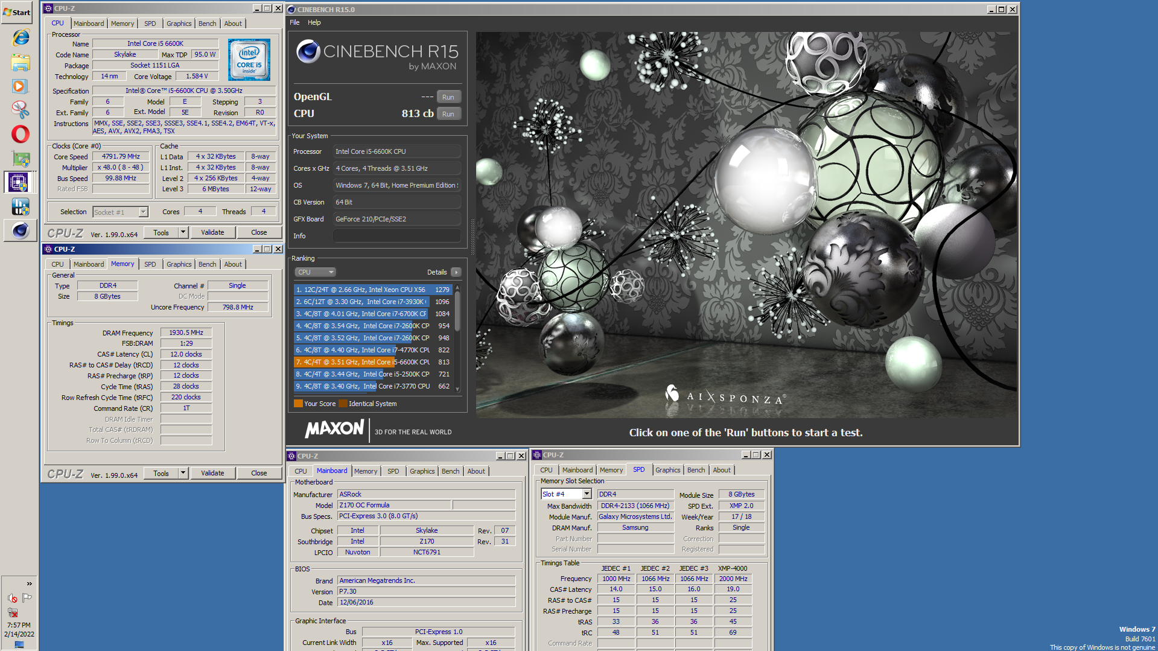Image resolution: width=1158 pixels, height=651 pixels.
Task: Click the CPU-Z Mainboard window title icon
Action: tap(292, 456)
